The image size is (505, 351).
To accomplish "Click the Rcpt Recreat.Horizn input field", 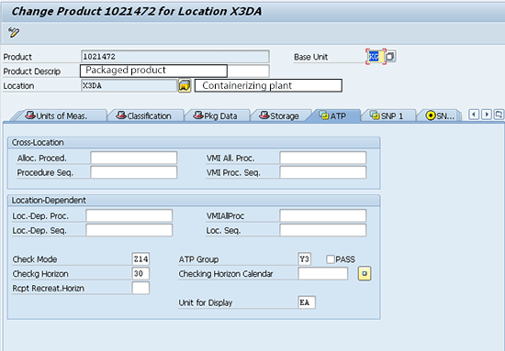I will (140, 288).
